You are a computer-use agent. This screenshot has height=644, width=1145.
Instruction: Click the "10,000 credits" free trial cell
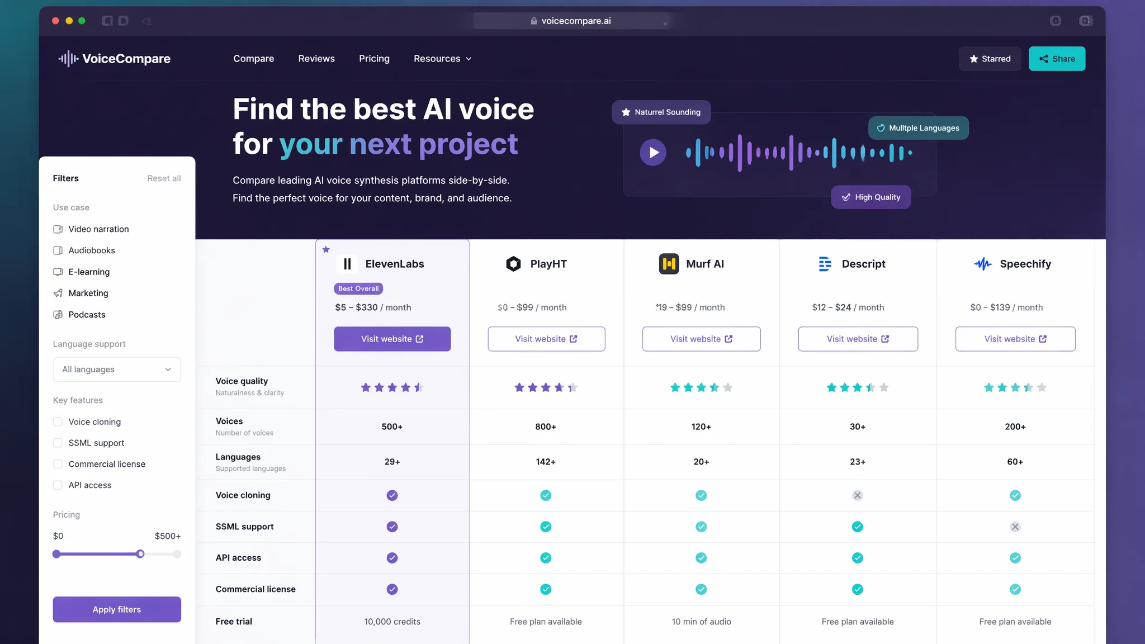(392, 622)
